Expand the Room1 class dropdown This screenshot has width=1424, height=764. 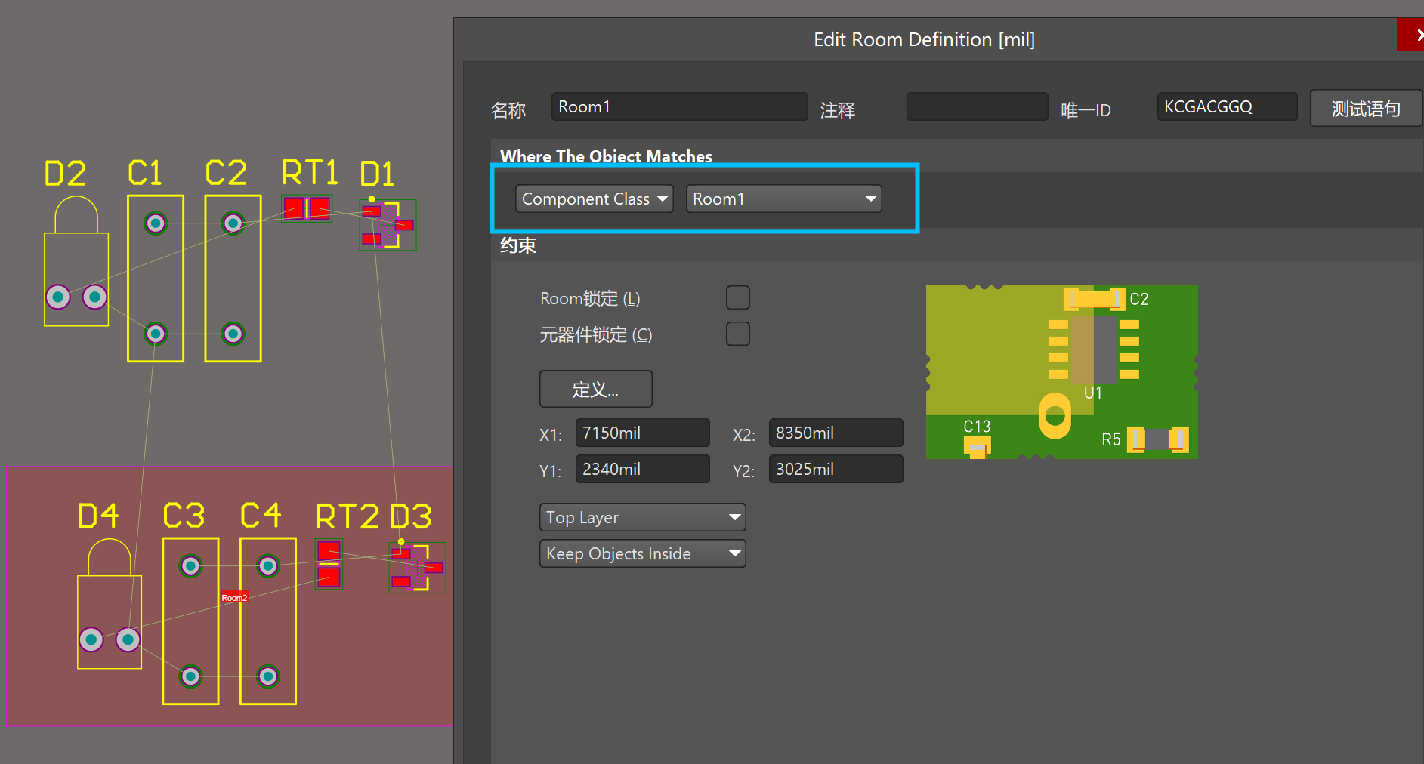click(783, 199)
